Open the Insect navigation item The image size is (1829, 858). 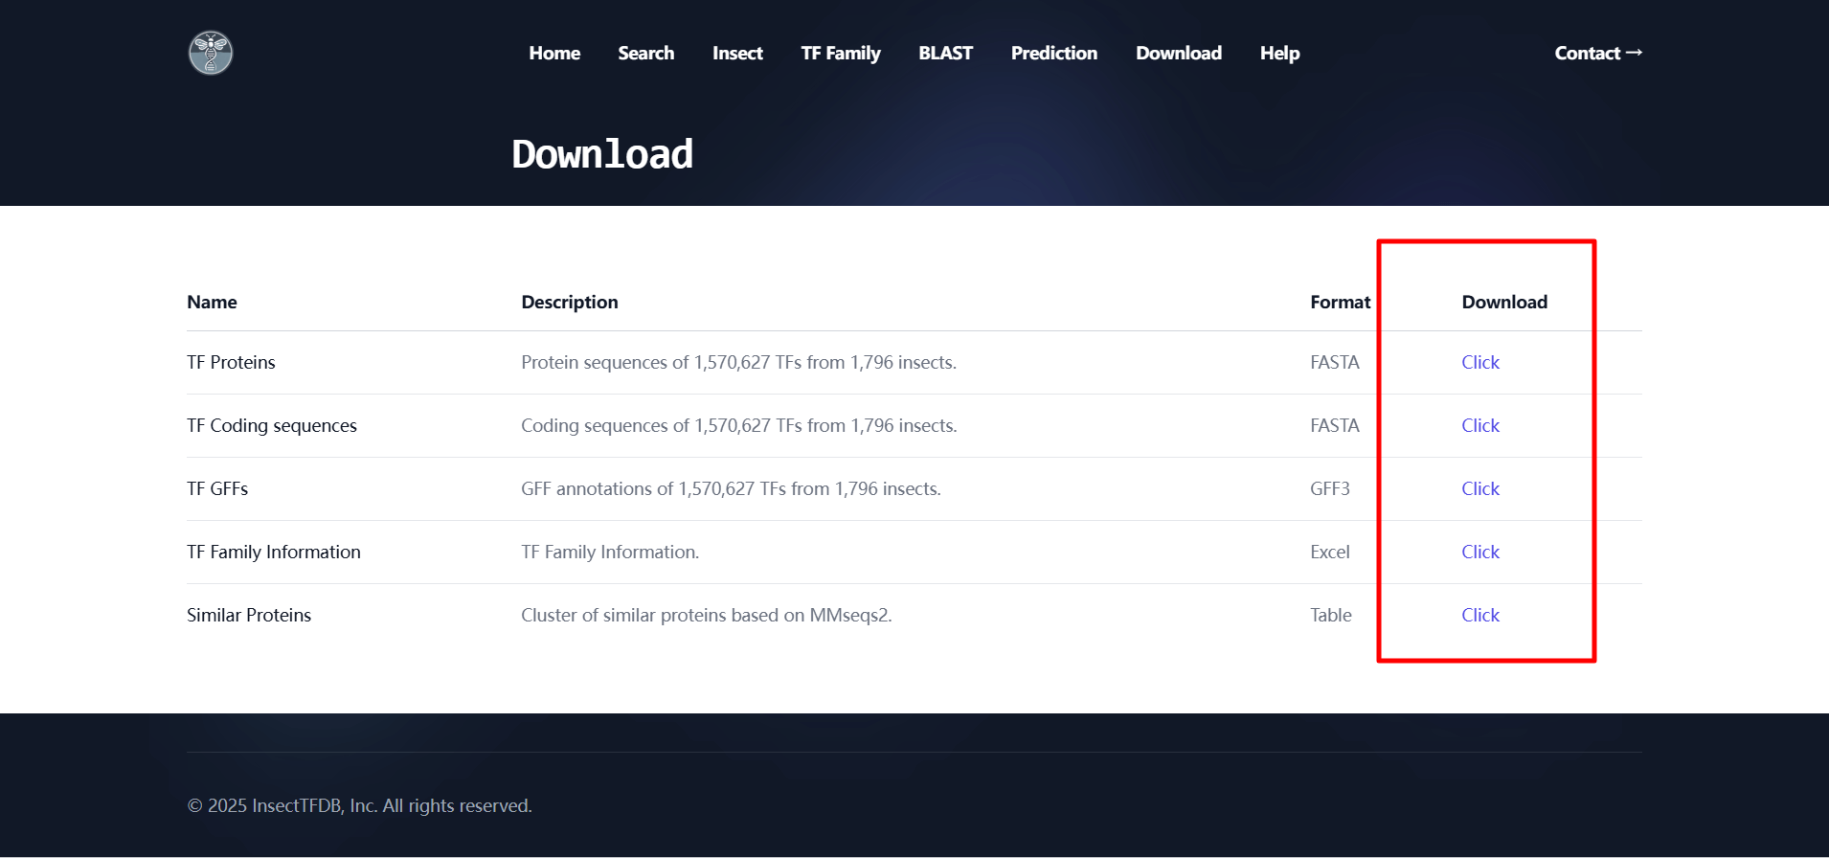(x=737, y=54)
